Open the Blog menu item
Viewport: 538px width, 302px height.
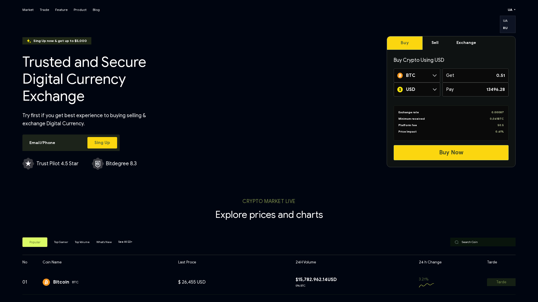click(96, 10)
